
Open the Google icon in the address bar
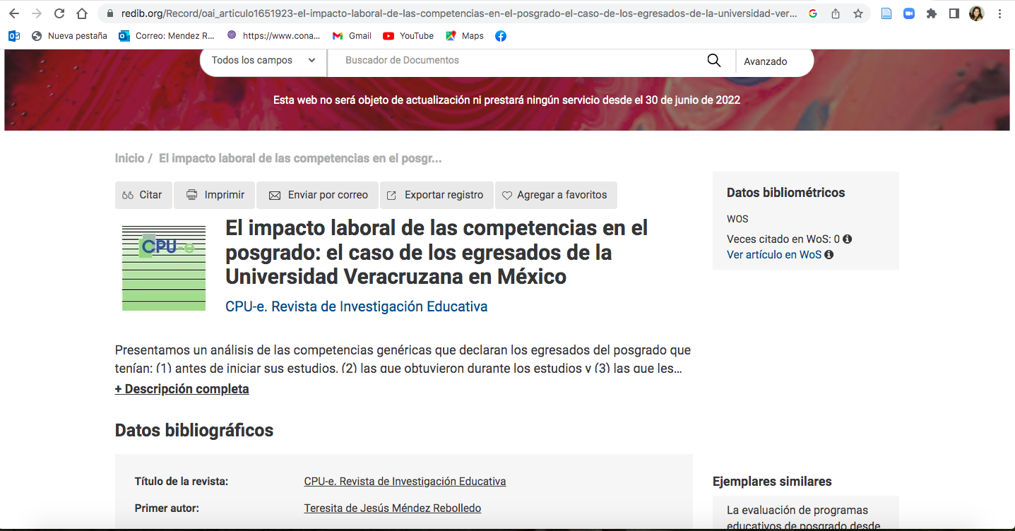[813, 13]
